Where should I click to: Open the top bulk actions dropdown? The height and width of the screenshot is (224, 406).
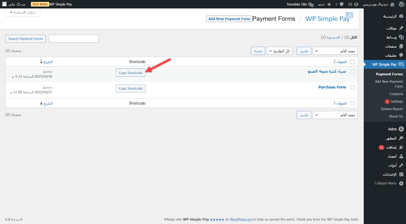[335, 51]
